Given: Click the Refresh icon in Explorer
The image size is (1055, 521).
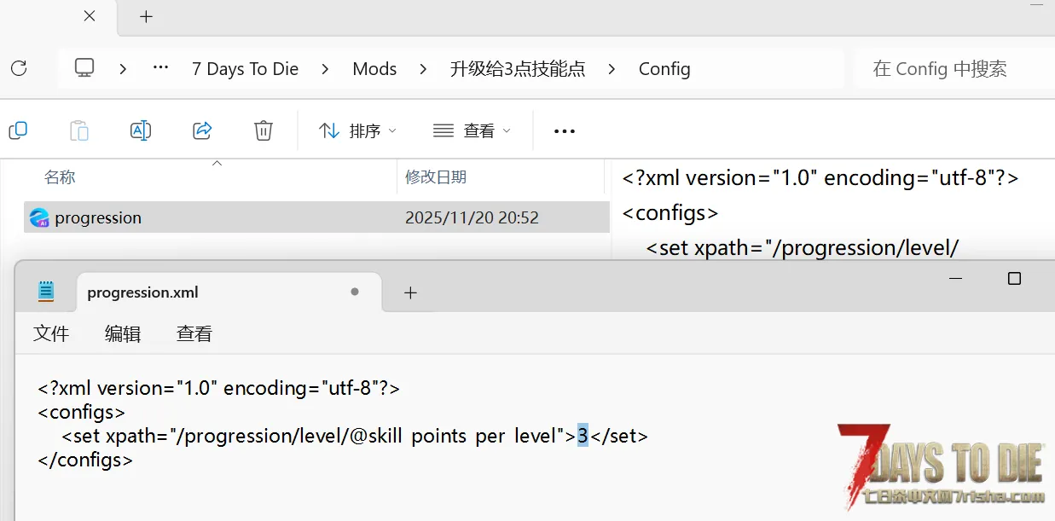Looking at the screenshot, I should click(x=19, y=68).
